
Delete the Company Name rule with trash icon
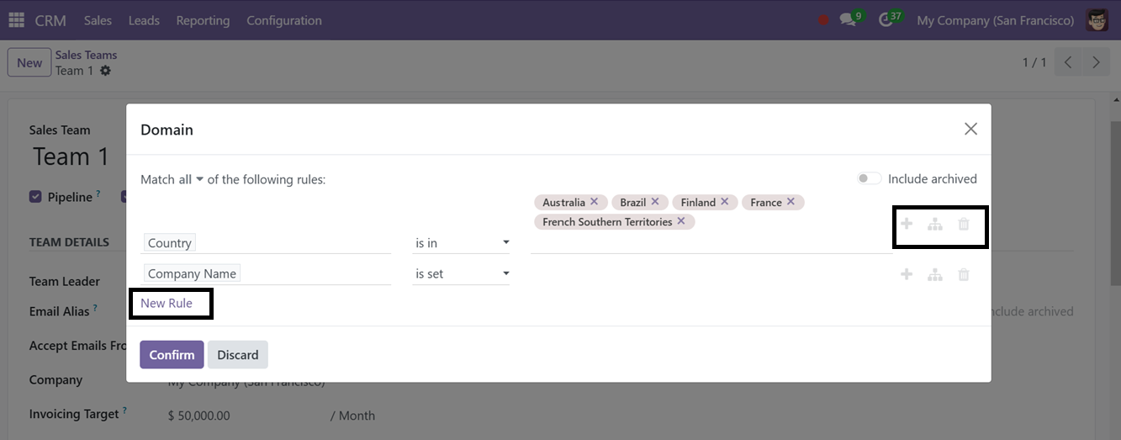coord(964,274)
